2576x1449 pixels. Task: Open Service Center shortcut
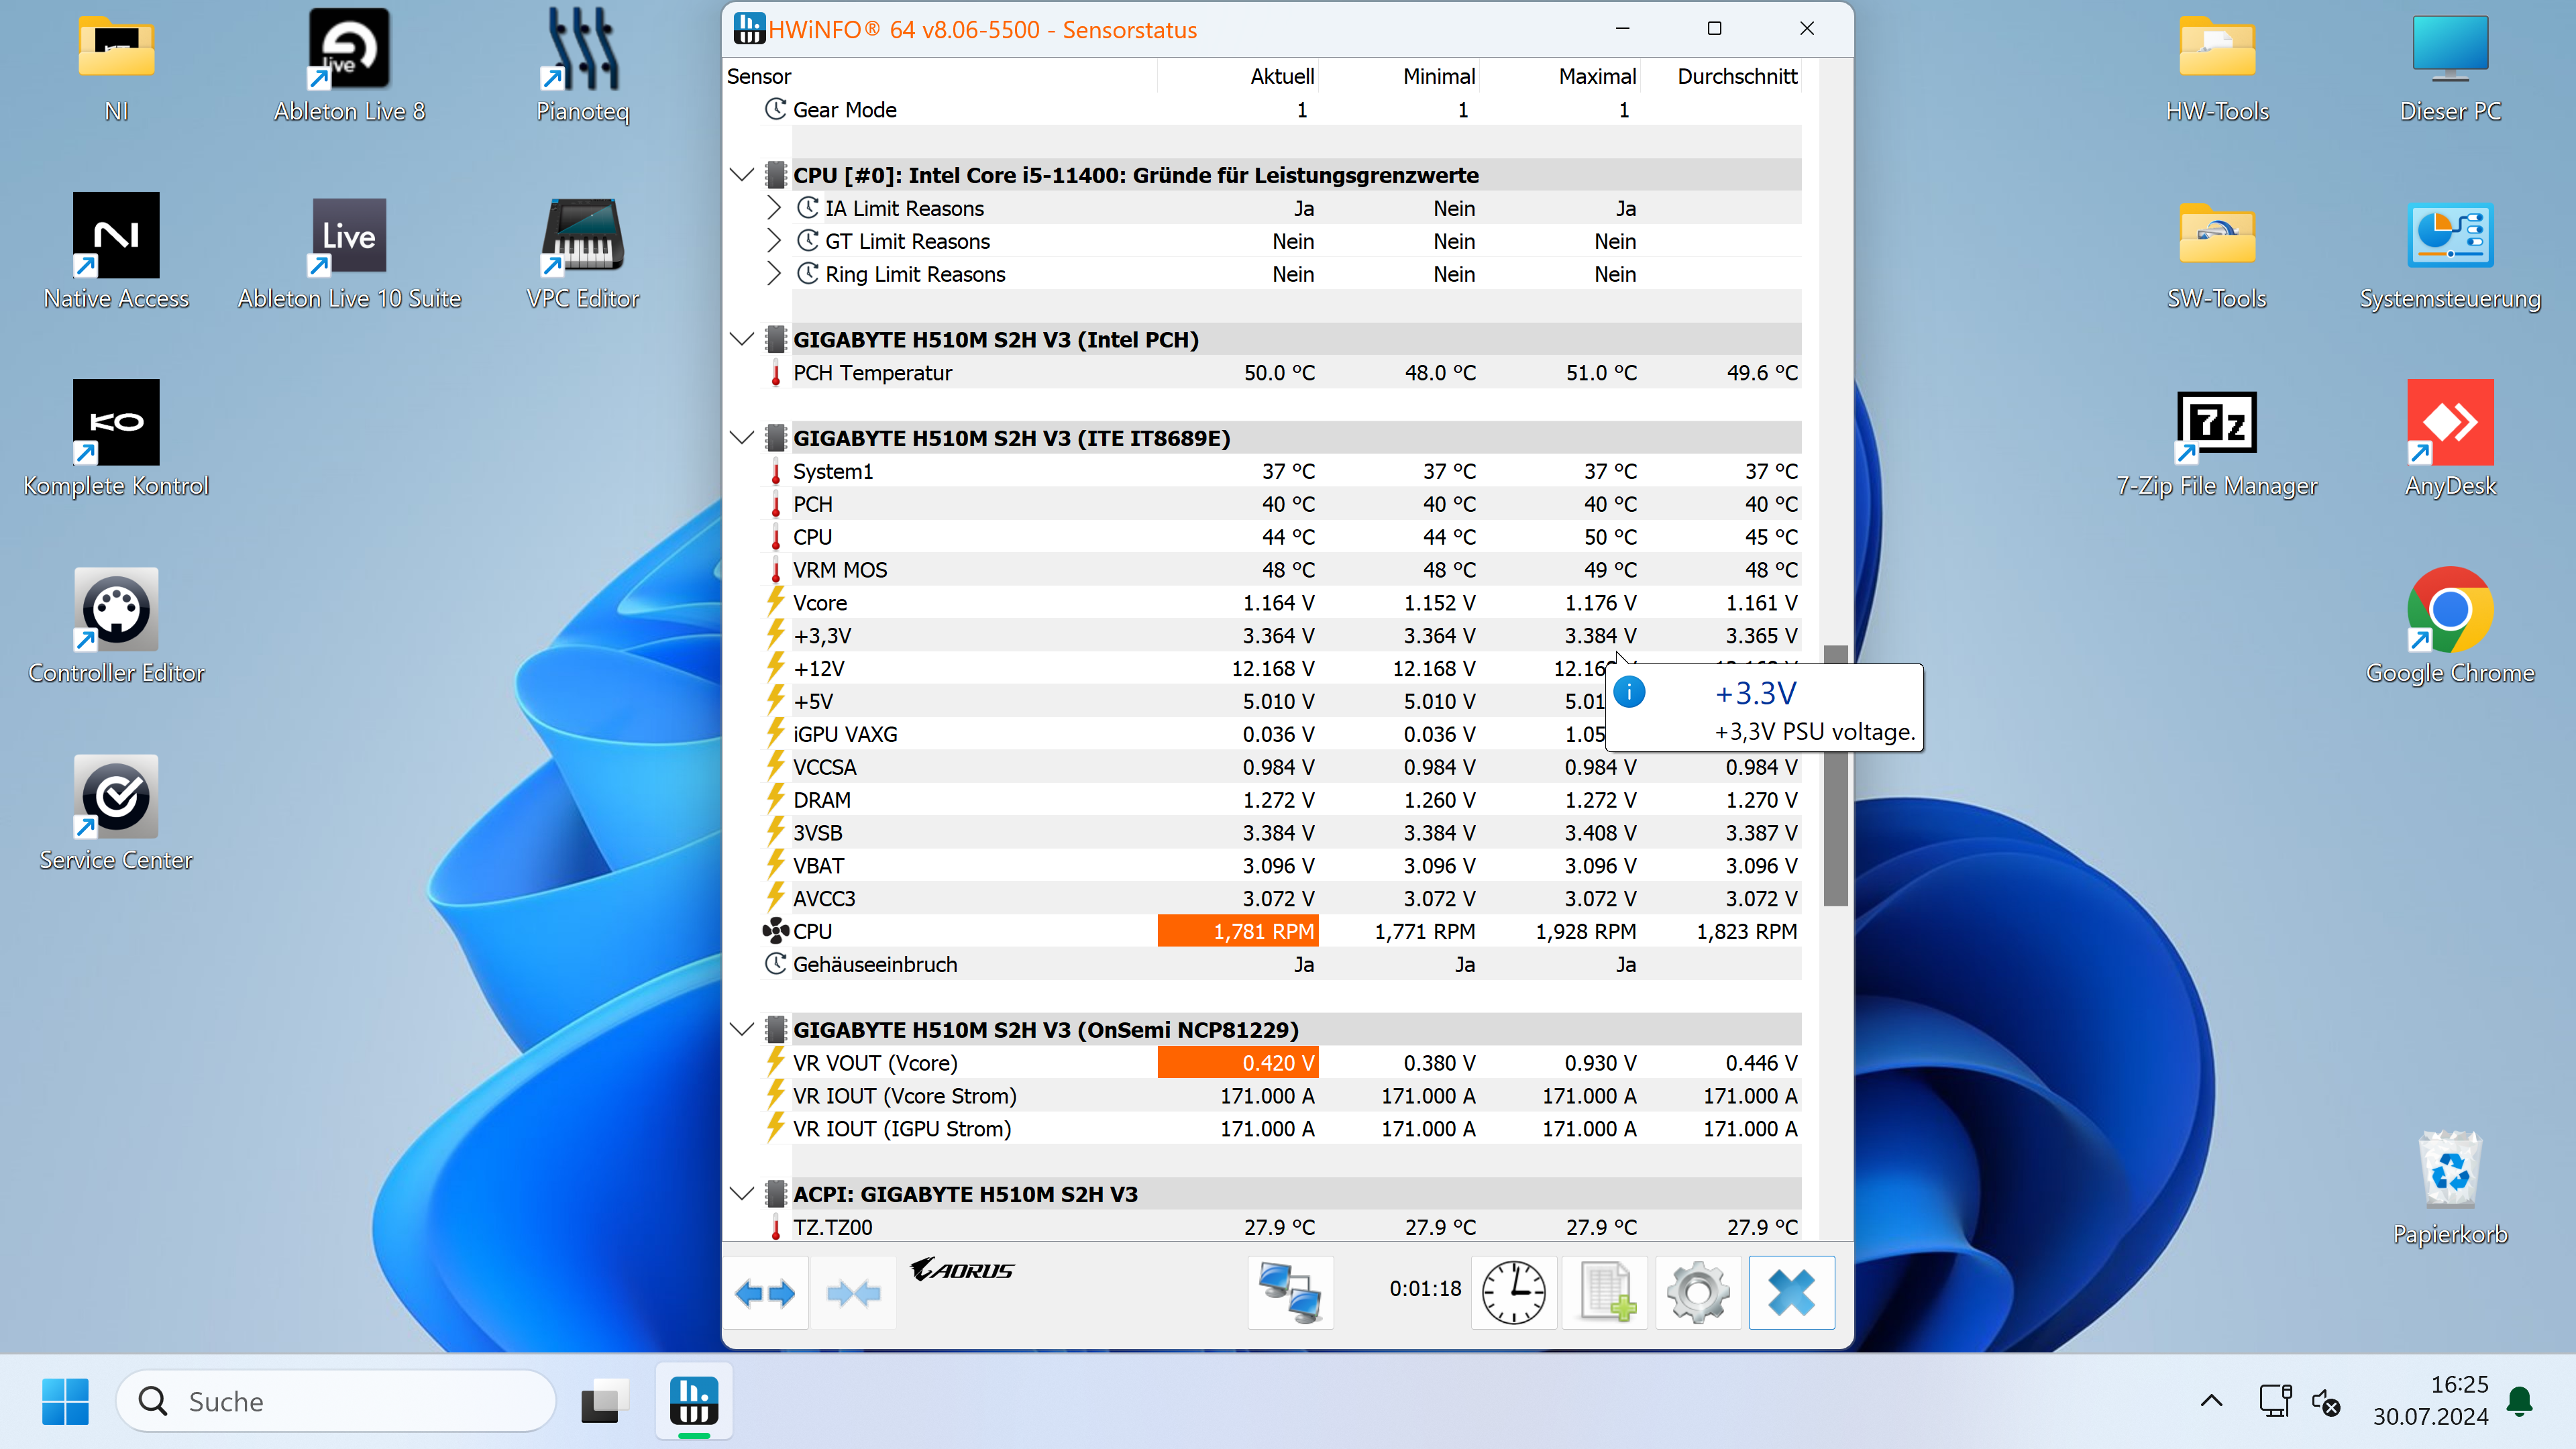pos(116,813)
